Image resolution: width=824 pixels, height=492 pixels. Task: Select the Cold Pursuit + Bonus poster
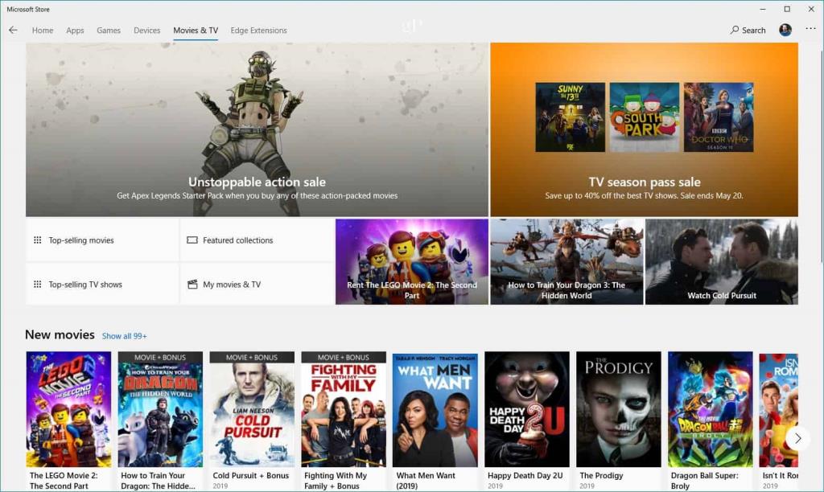click(x=252, y=409)
